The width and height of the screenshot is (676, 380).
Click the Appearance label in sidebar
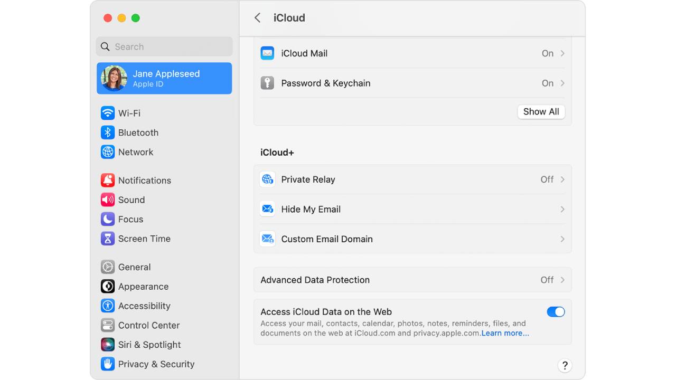143,287
